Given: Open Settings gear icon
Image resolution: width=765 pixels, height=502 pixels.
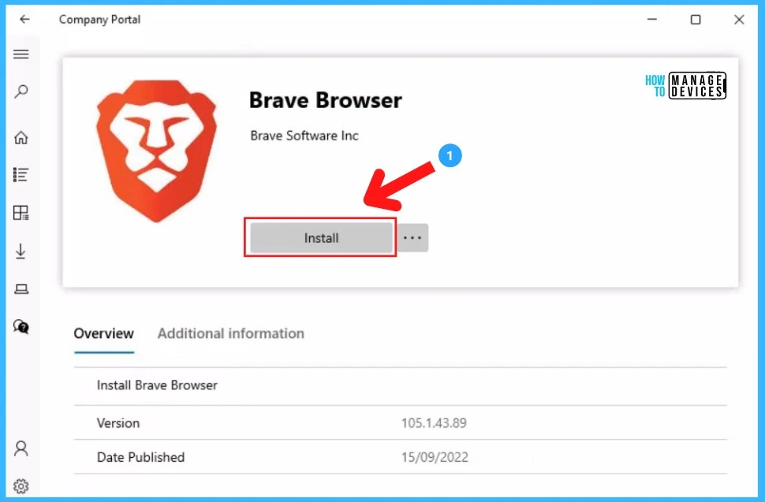Looking at the screenshot, I should coord(21,486).
